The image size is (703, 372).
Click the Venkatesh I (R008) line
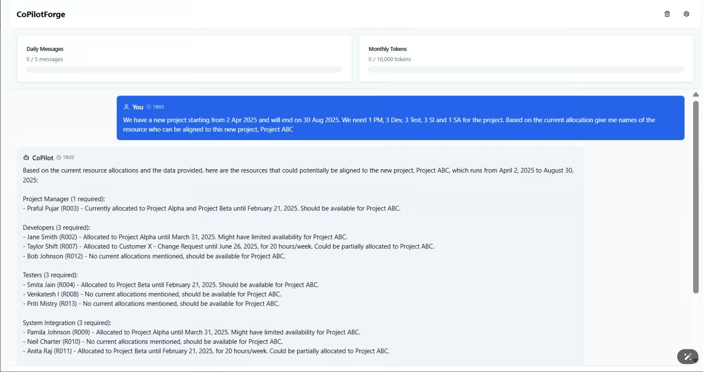pyautogui.click(x=152, y=294)
